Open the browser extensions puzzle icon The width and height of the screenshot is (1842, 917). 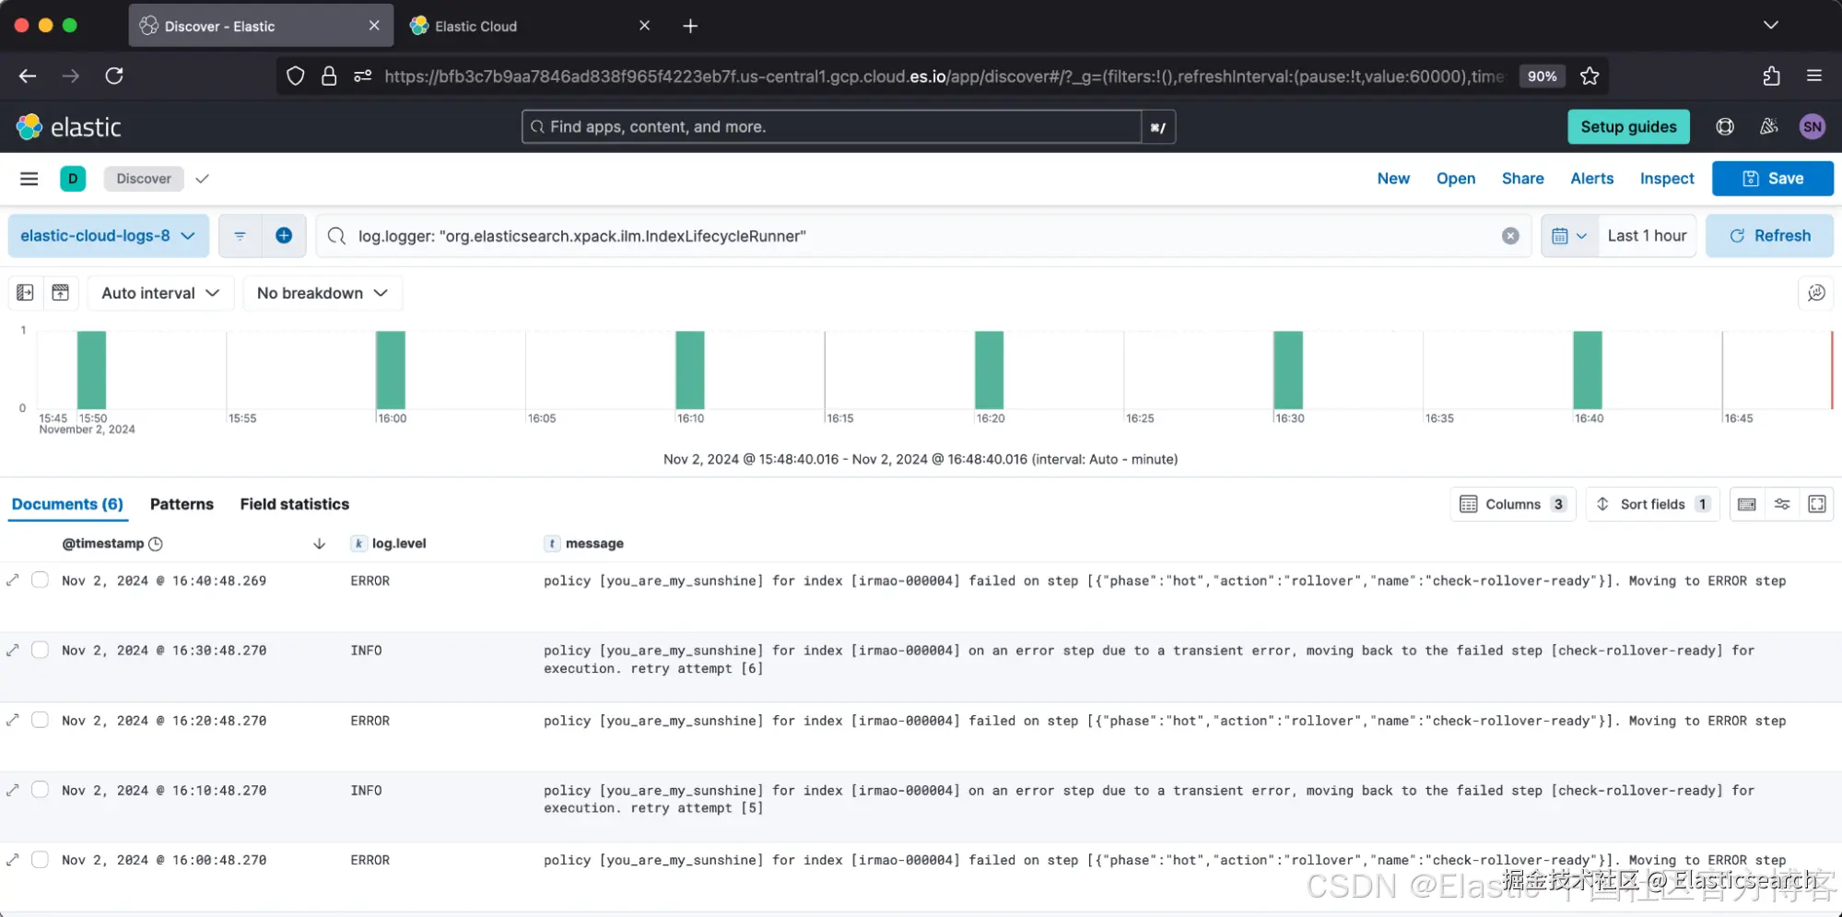point(1771,76)
